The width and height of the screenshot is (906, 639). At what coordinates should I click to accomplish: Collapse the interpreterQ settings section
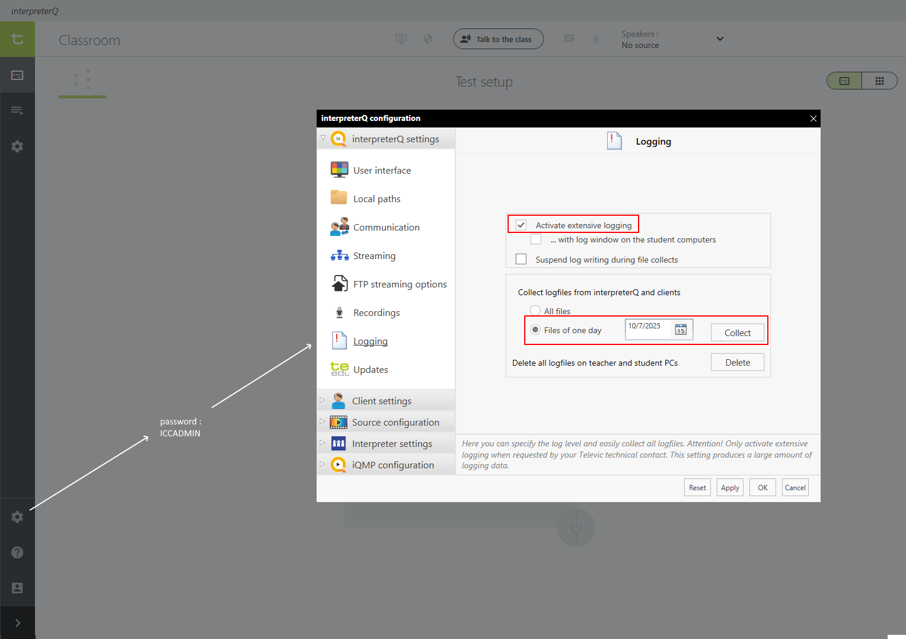pyautogui.click(x=323, y=138)
